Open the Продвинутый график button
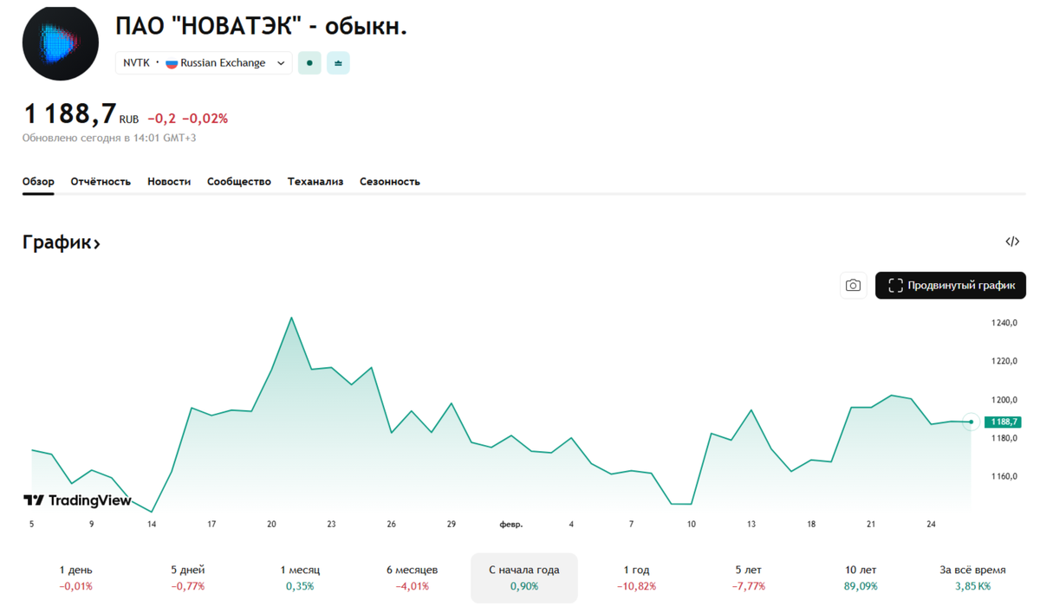The height and width of the screenshot is (606, 1040). coord(951,286)
